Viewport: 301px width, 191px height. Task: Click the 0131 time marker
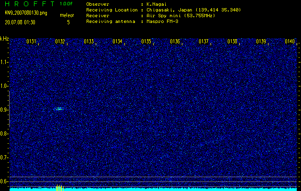(x=32, y=42)
